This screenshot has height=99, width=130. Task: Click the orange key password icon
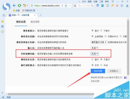(x=112, y=6)
